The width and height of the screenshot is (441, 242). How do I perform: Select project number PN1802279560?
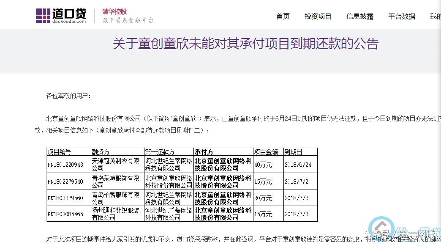pyautogui.click(x=65, y=198)
